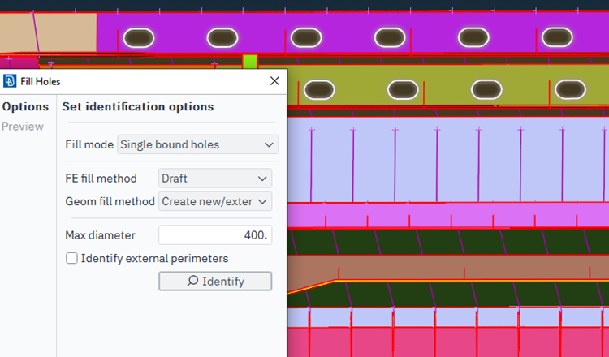The width and height of the screenshot is (609, 357).
Task: Open the FE fill method dropdown
Action: [215, 178]
